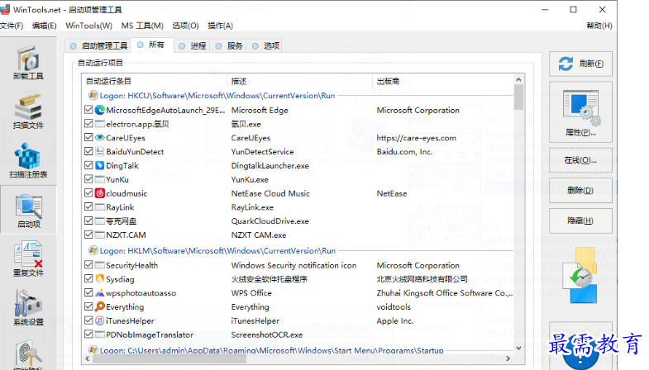Disable the CareUEyes startup checkbox
Image resolution: width=649 pixels, height=370 pixels.
(x=88, y=137)
